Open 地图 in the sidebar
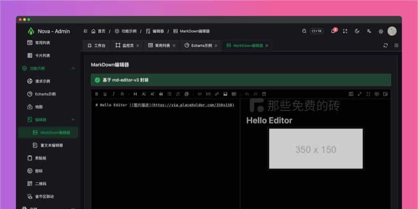Screen dimensions: 418x209 coord(48,107)
